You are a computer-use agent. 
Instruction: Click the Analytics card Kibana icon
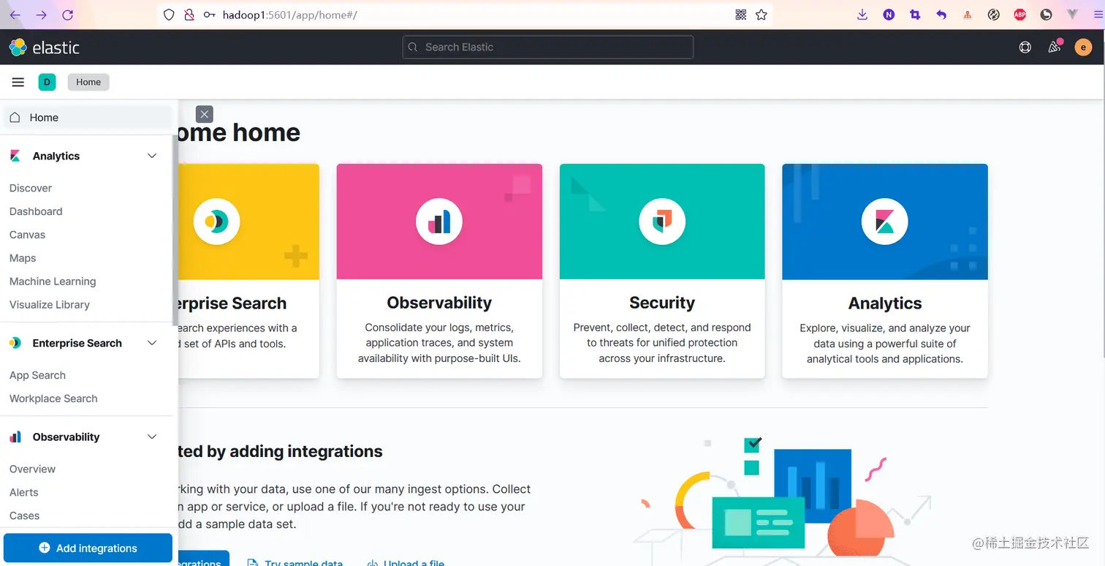[884, 222]
